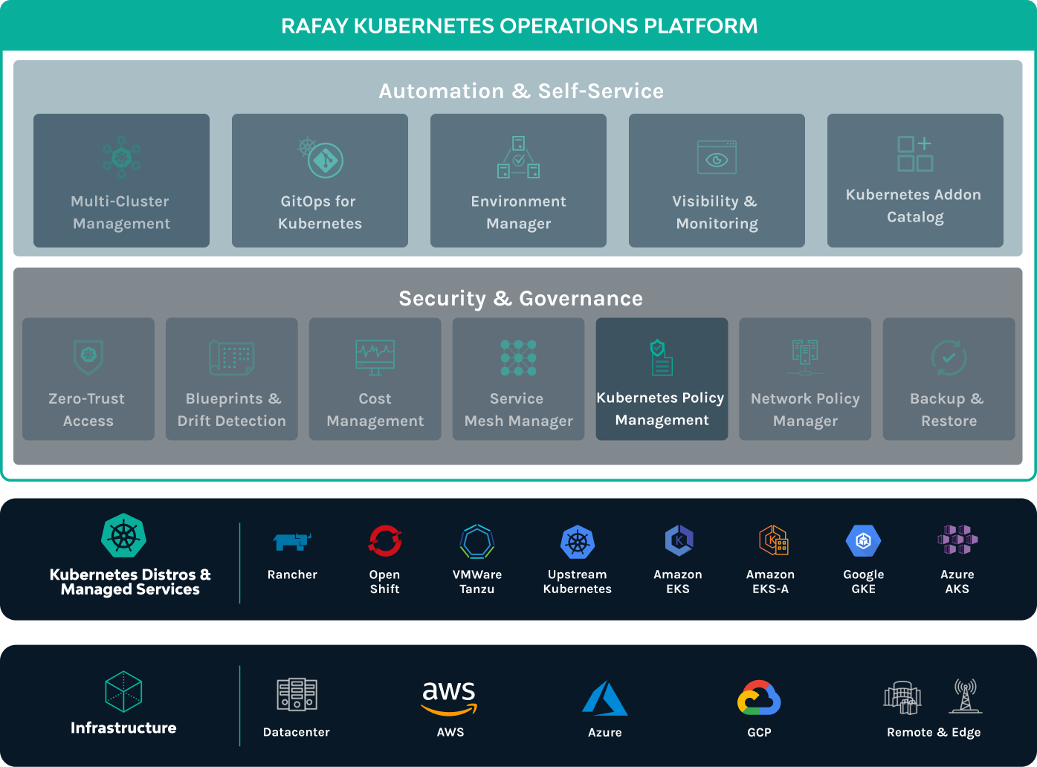Click the GCP text label

click(759, 732)
